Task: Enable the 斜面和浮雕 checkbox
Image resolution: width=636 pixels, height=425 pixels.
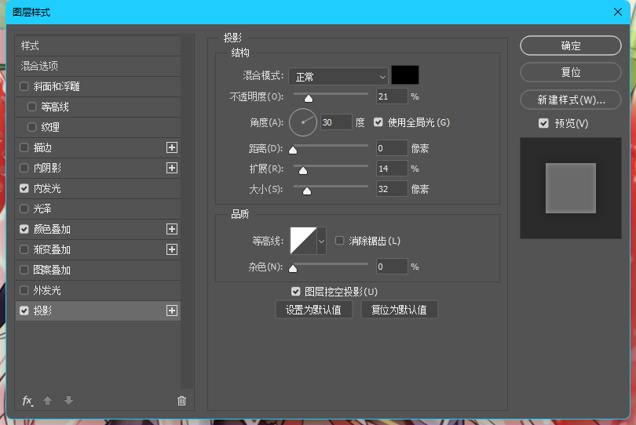Action: [24, 86]
